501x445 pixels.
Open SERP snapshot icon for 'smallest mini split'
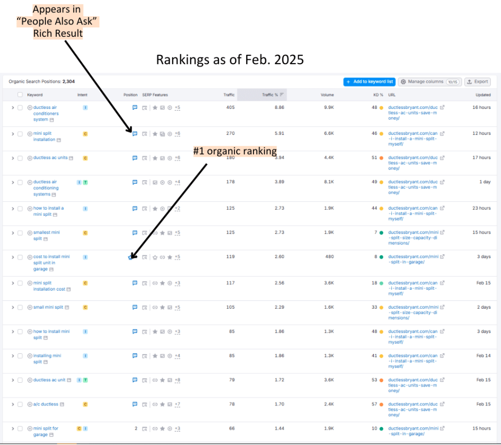(x=144, y=233)
